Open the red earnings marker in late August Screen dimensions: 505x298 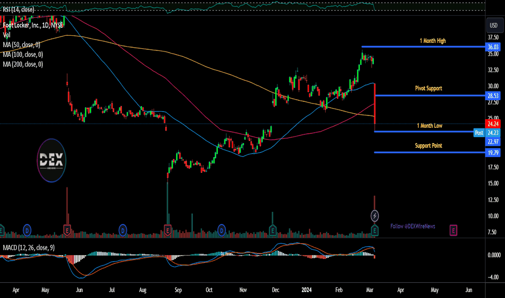click(167, 230)
